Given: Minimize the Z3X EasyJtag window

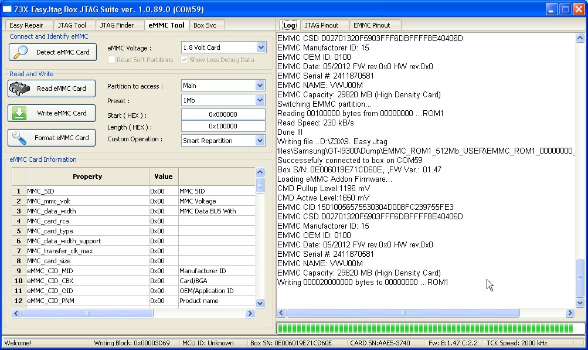Looking at the screenshot, I should pyautogui.click(x=551, y=9).
